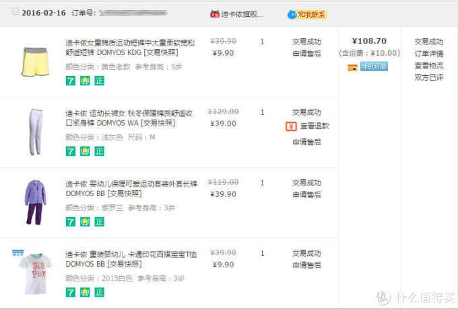Click the ¥39.90 discounted price of purple suit
The height and width of the screenshot is (309, 458).
223,194
